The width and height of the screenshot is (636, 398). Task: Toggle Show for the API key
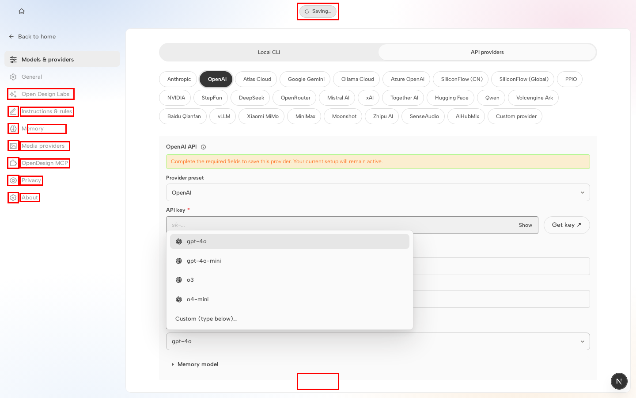pyautogui.click(x=526, y=225)
